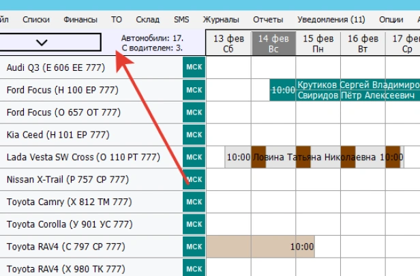Open the SMS menu

(181, 20)
